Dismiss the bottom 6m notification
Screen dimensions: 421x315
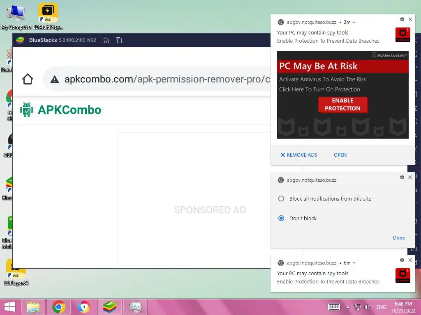pos(410,260)
